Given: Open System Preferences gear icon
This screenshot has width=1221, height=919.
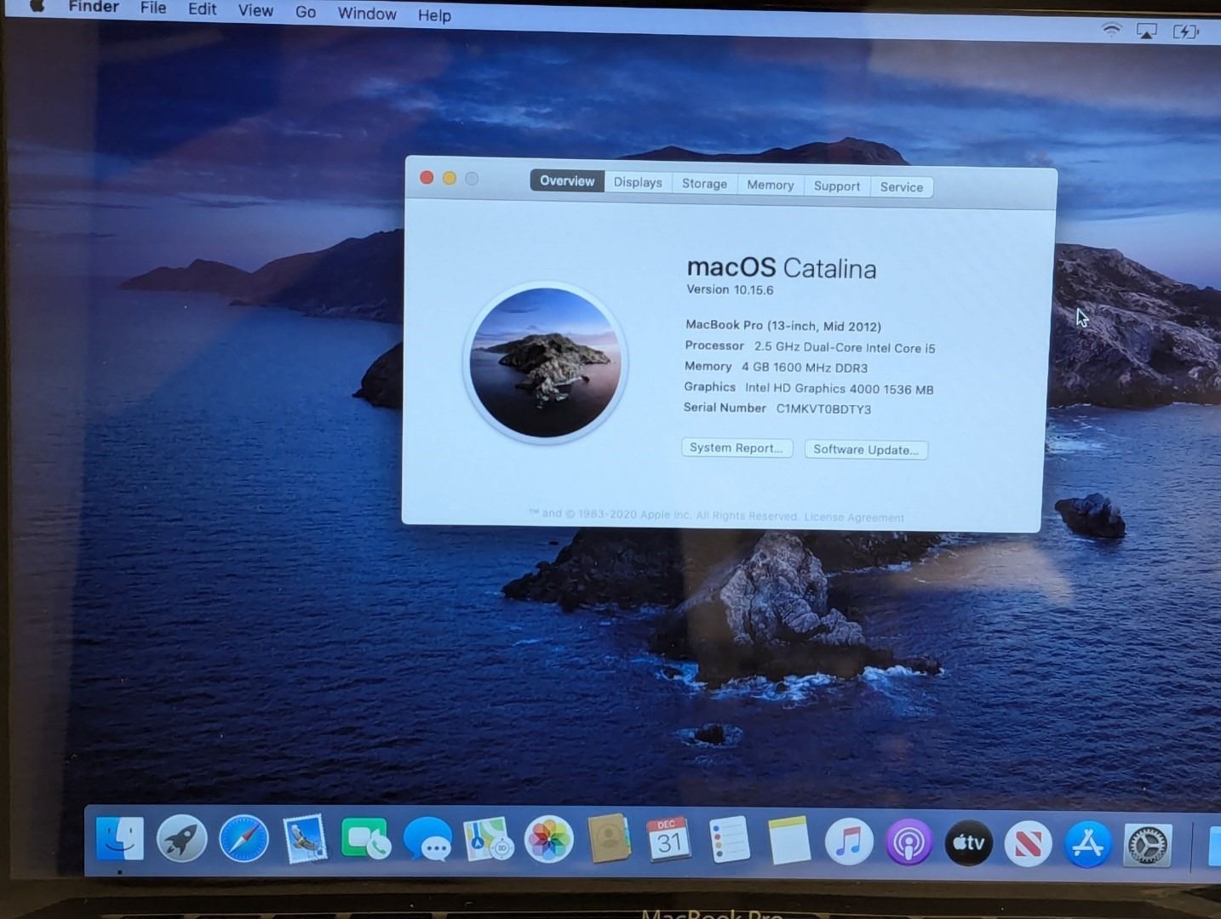Looking at the screenshot, I should click(1148, 846).
